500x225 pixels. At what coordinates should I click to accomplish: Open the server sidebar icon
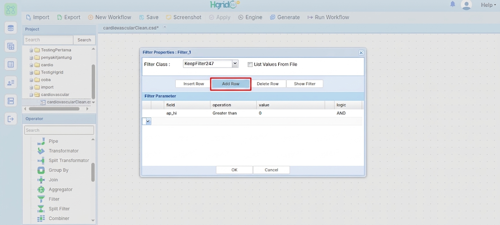[11, 101]
